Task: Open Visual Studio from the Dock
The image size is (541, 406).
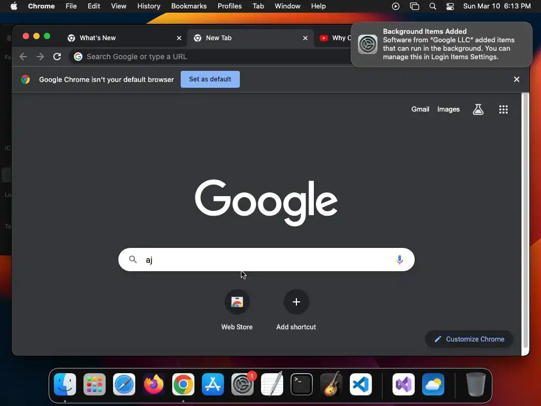Action: (404, 384)
